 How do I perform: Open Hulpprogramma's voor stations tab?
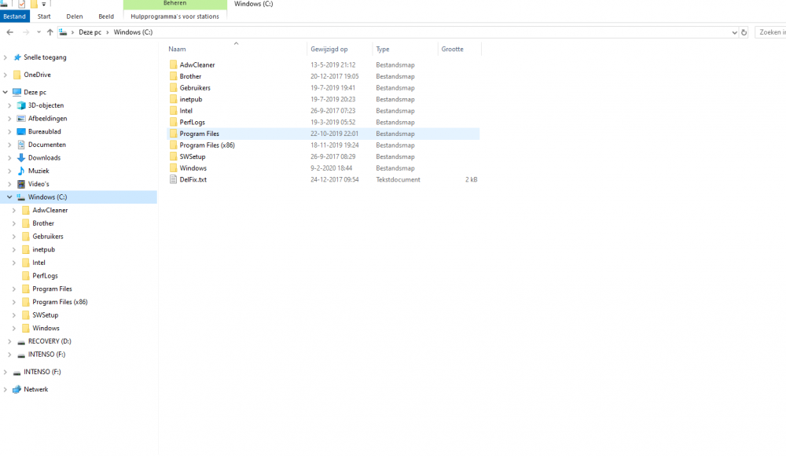pos(174,16)
